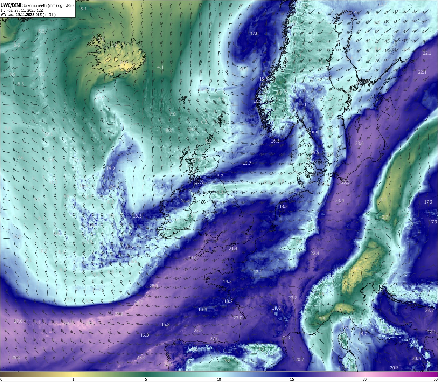
Task: Click the 4.1 value label east of Iceland
Action: [160, 67]
